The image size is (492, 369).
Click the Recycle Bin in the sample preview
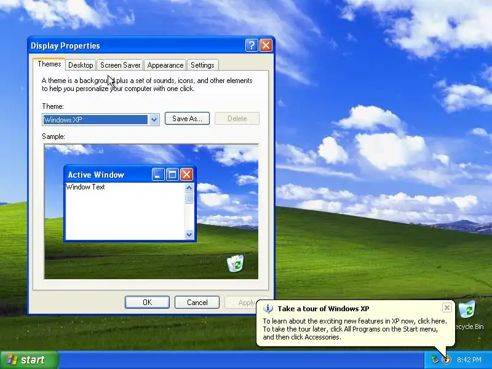pyautogui.click(x=236, y=263)
